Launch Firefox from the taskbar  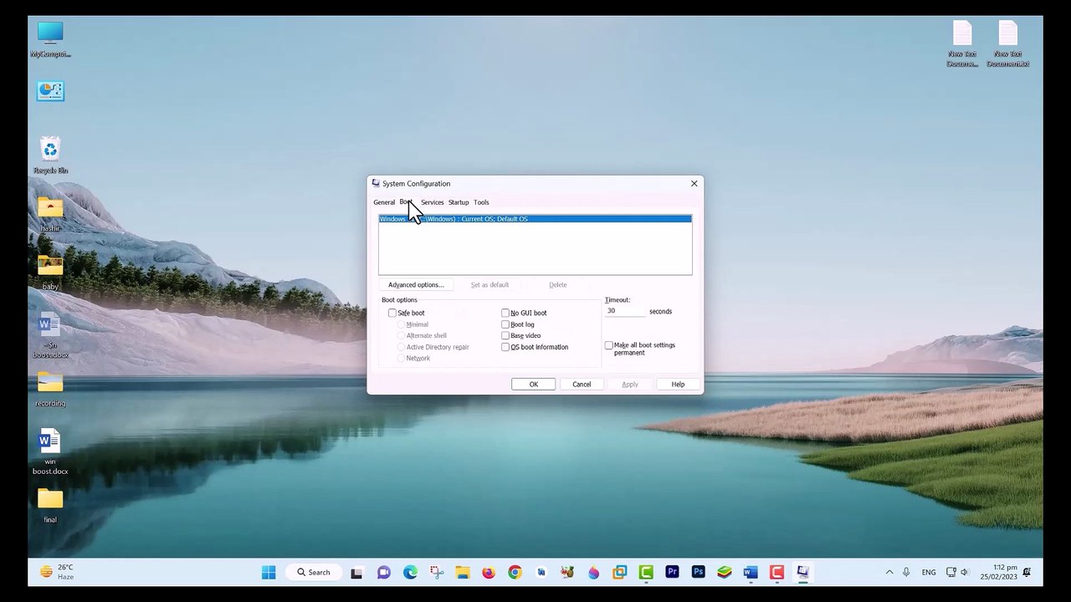point(489,573)
